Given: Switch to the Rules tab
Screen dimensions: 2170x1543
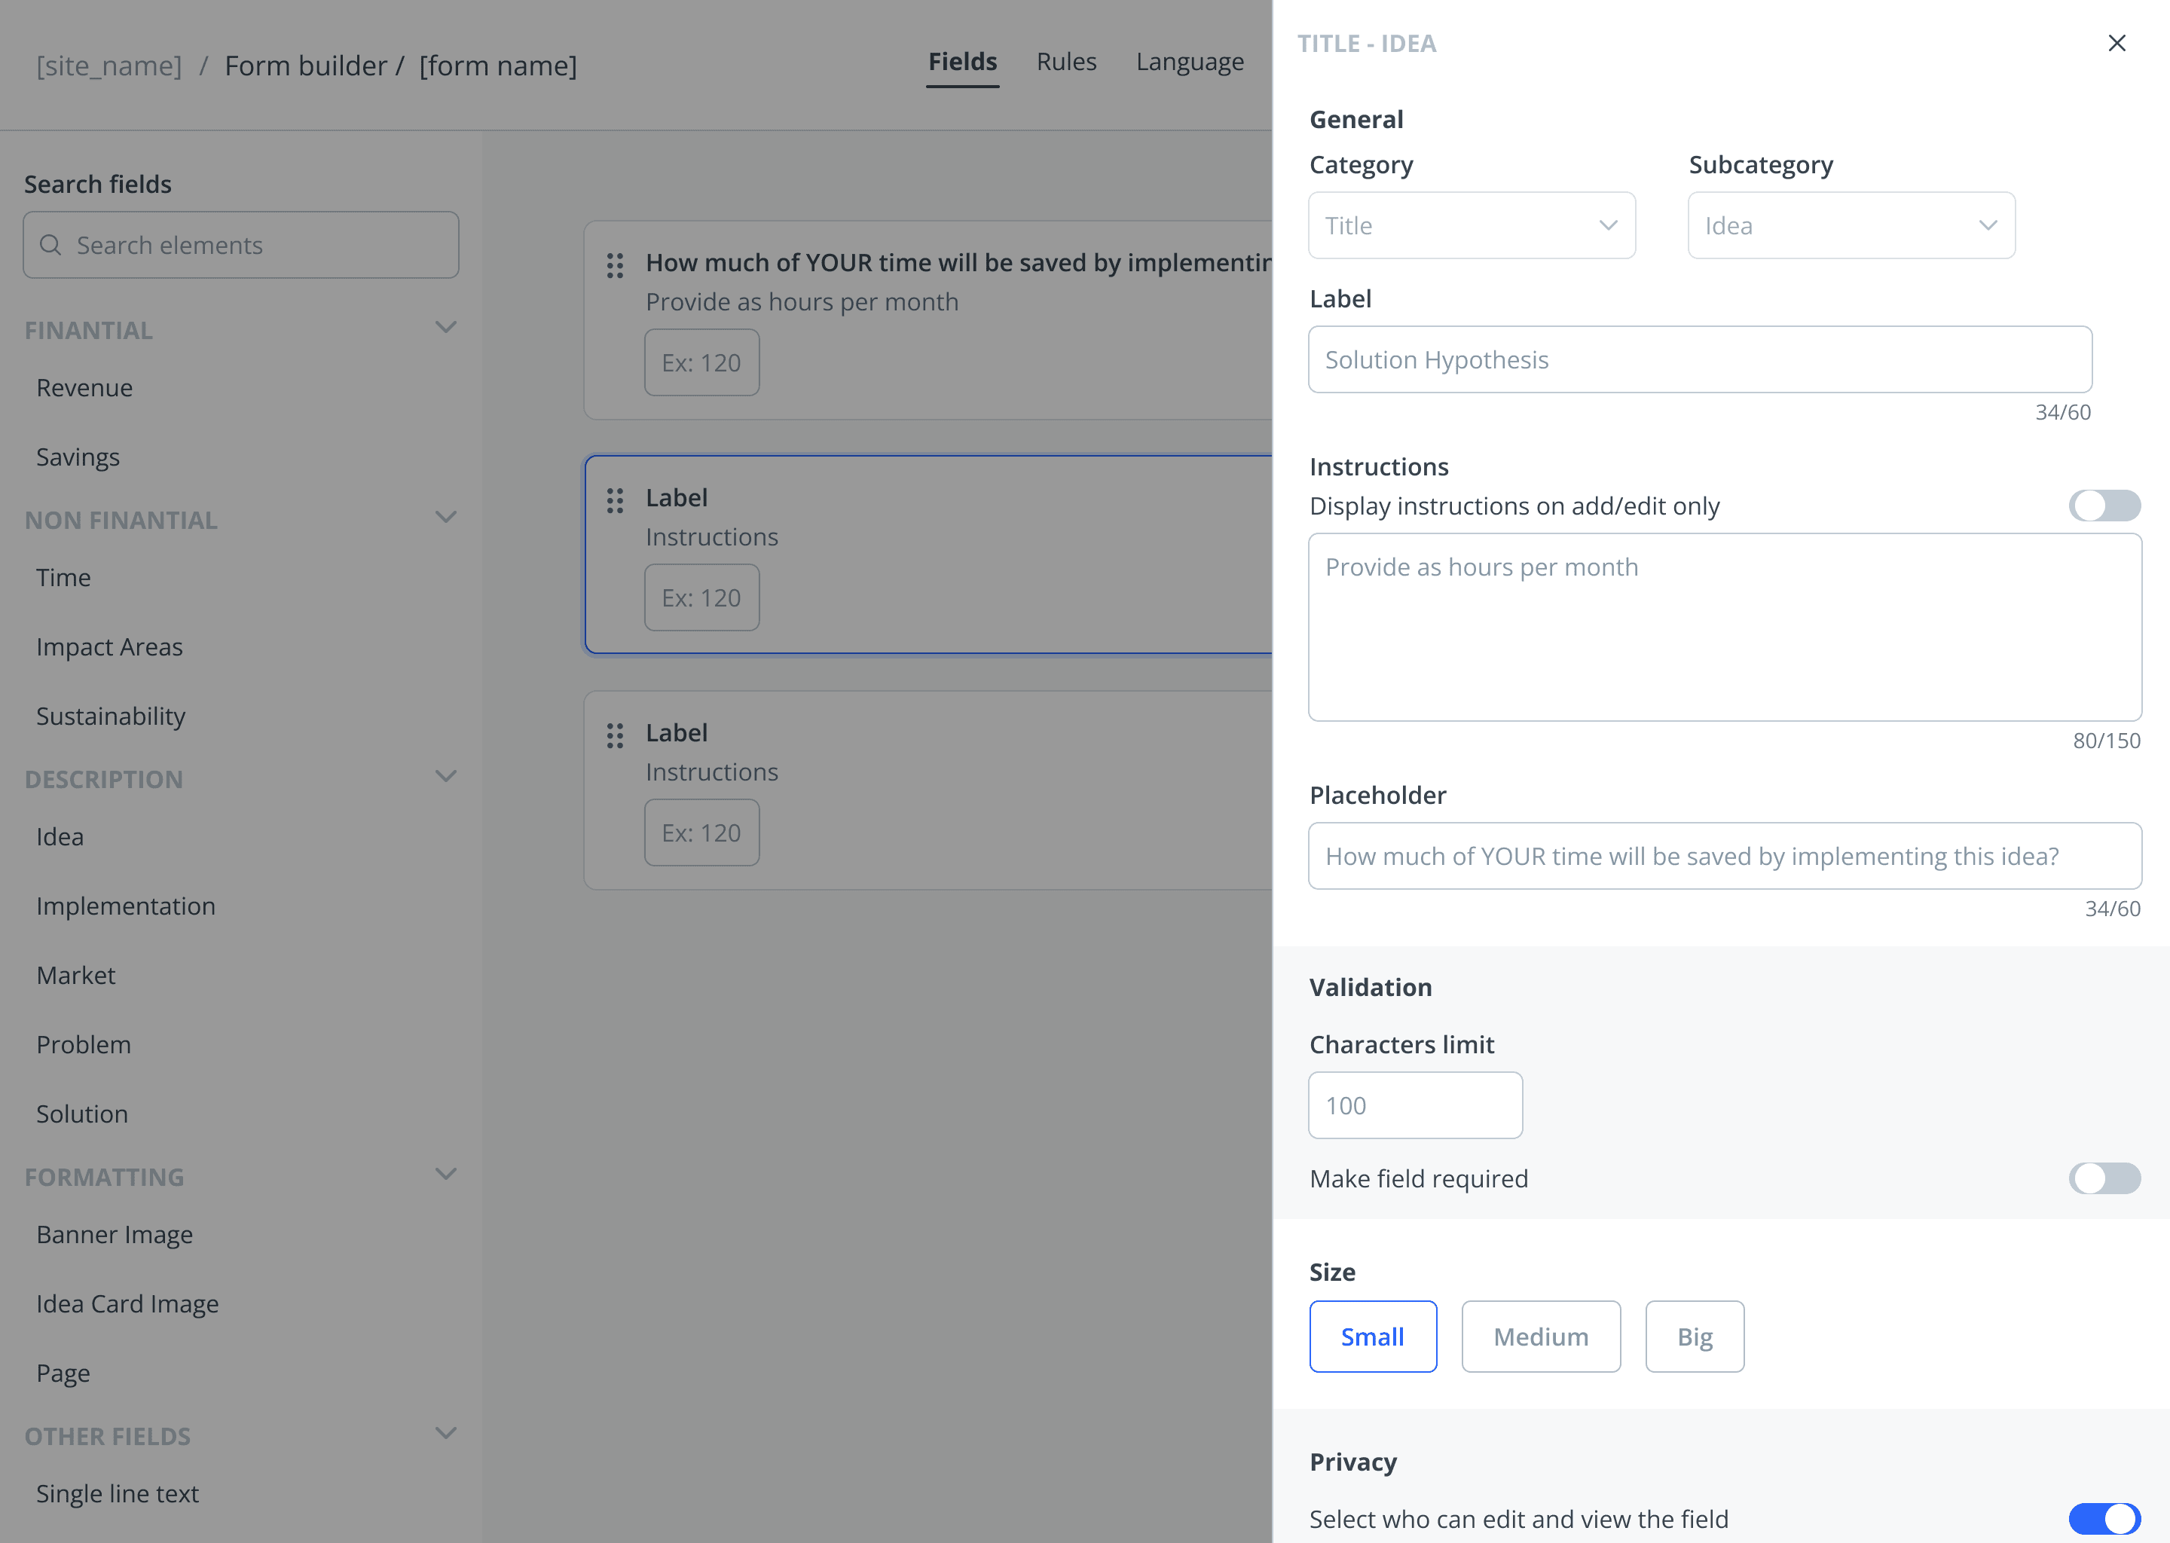Looking at the screenshot, I should pyautogui.click(x=1065, y=62).
